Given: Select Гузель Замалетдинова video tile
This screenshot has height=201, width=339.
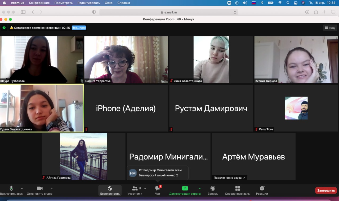Looking at the screenshot, I should 42,108.
